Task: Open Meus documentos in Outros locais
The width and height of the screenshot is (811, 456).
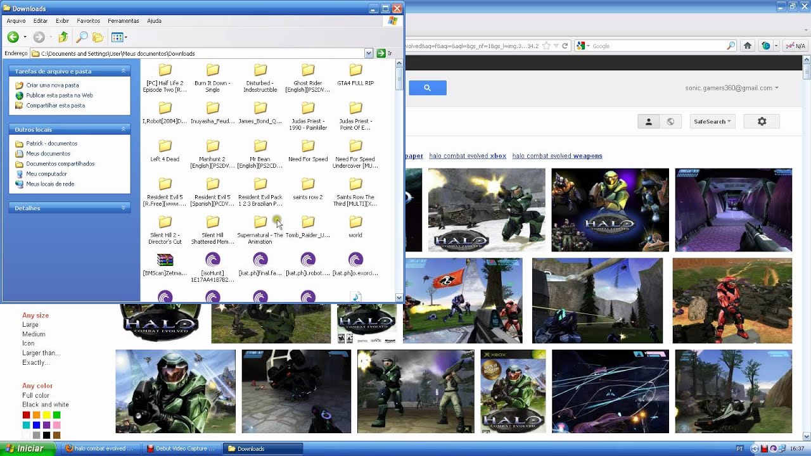Action: point(48,154)
